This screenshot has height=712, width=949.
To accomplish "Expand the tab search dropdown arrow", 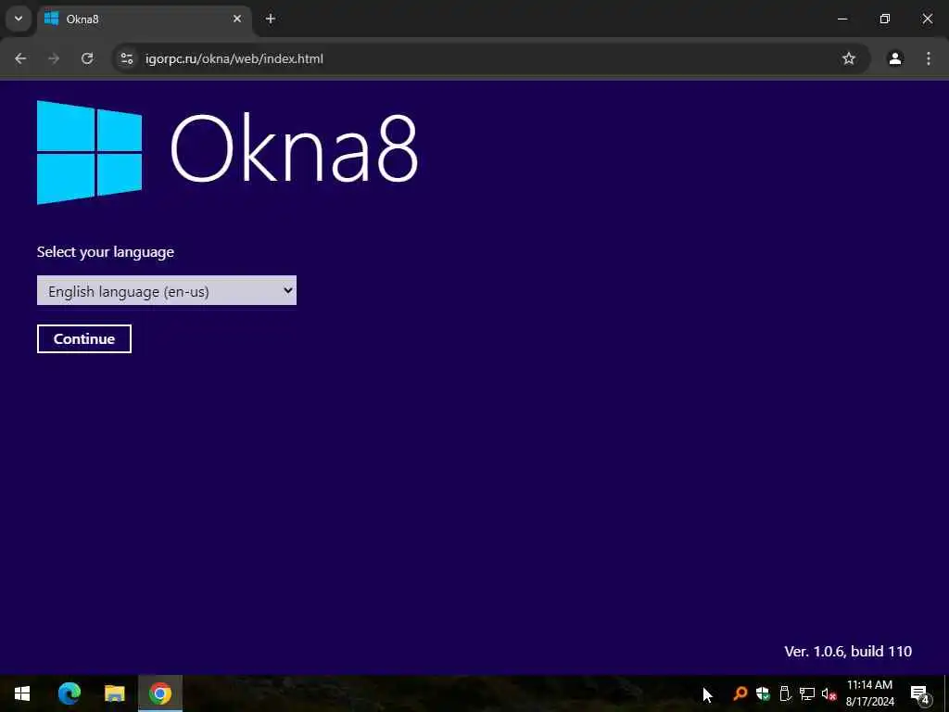I will click(19, 19).
